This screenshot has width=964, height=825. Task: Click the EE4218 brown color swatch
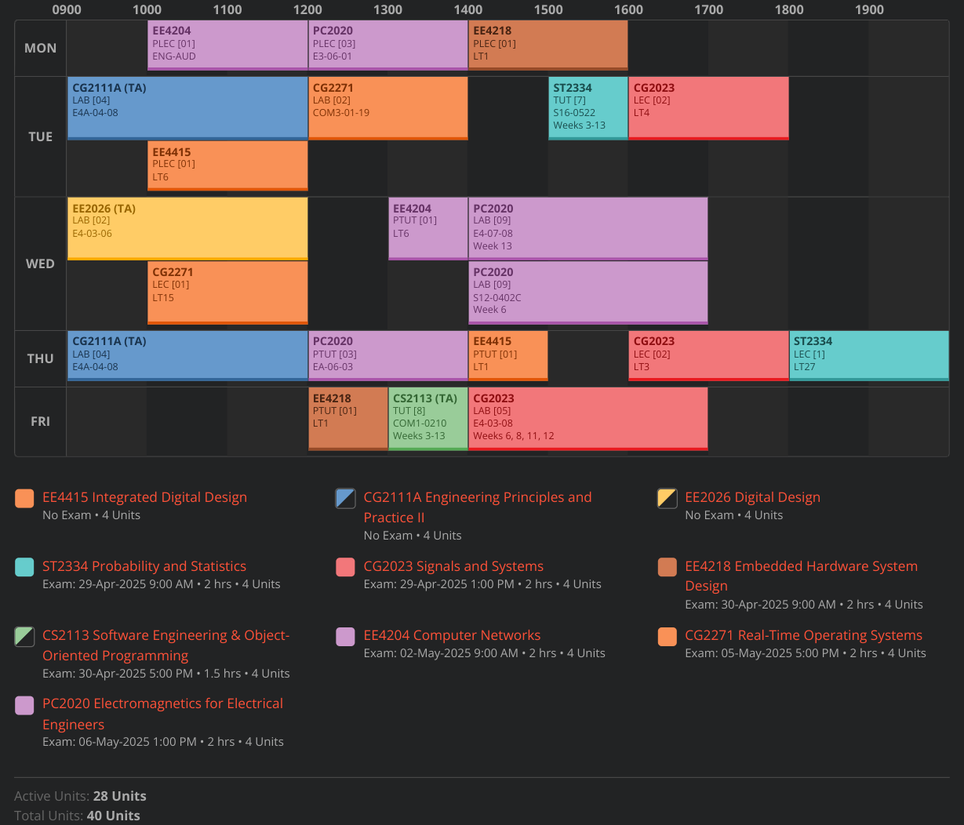(667, 568)
